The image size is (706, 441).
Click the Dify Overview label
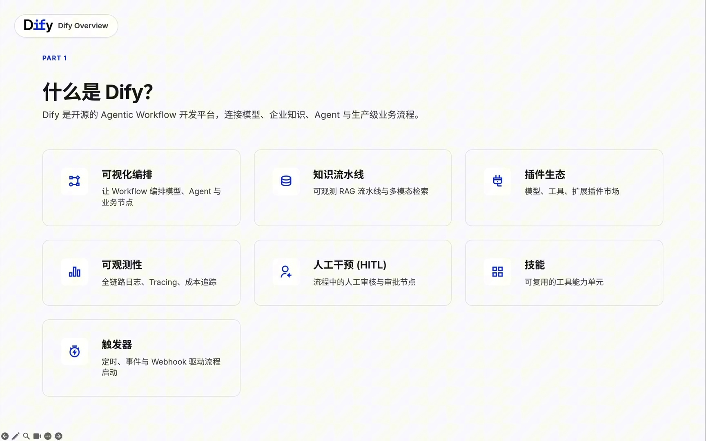83,26
